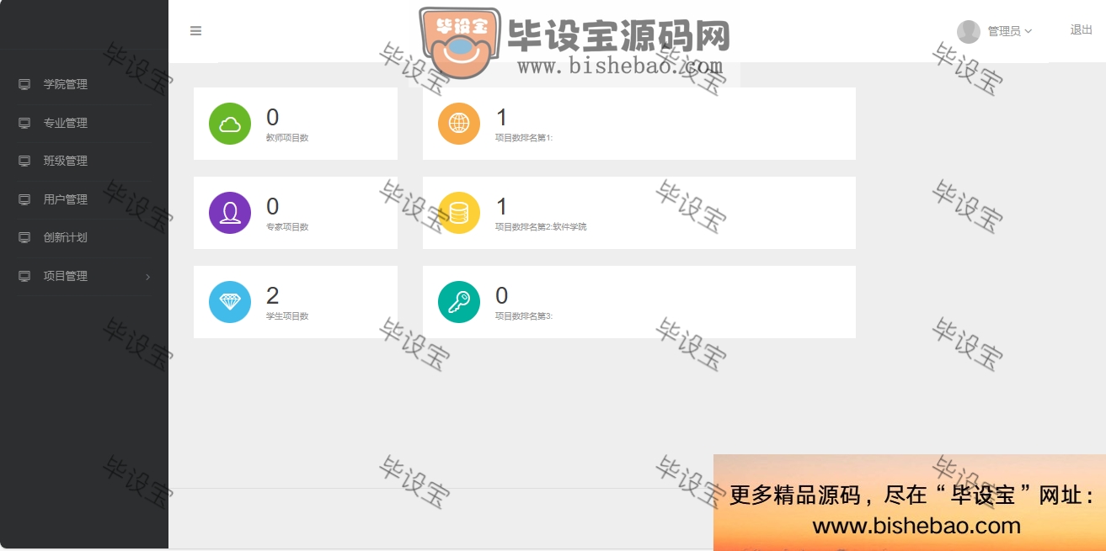Click the admin avatar picture
This screenshot has height=551, width=1106.
[969, 31]
